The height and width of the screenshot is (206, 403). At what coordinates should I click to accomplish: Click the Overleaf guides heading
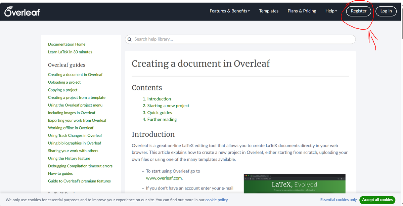tap(66, 65)
